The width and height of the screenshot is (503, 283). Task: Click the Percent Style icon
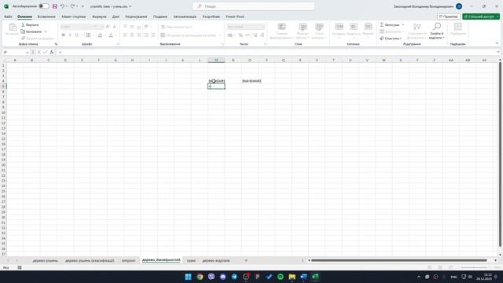click(240, 35)
